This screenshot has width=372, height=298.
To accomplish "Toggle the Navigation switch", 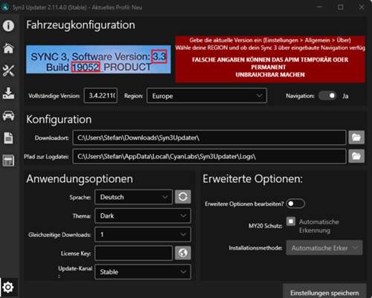I will 327,96.
